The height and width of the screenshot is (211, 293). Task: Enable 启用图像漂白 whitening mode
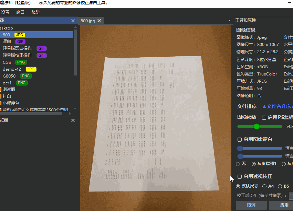coord(239,139)
